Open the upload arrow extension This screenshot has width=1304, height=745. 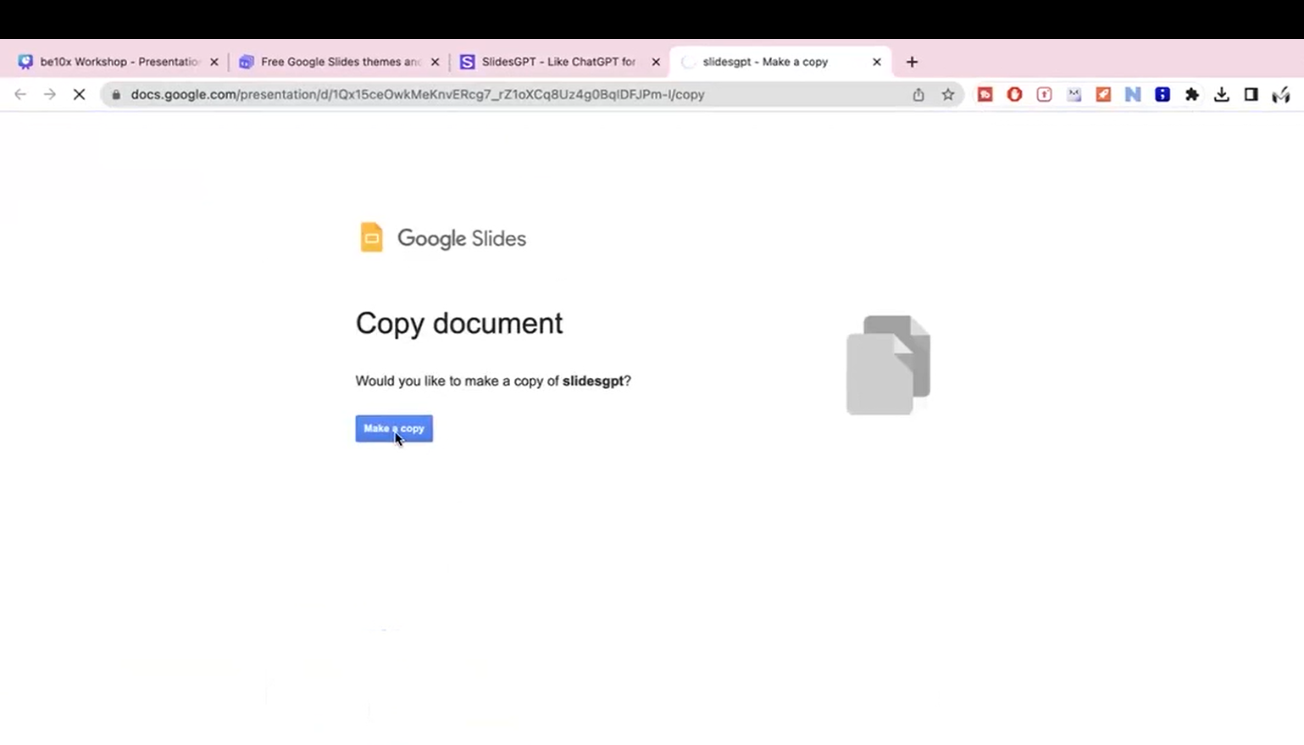[x=1044, y=94]
